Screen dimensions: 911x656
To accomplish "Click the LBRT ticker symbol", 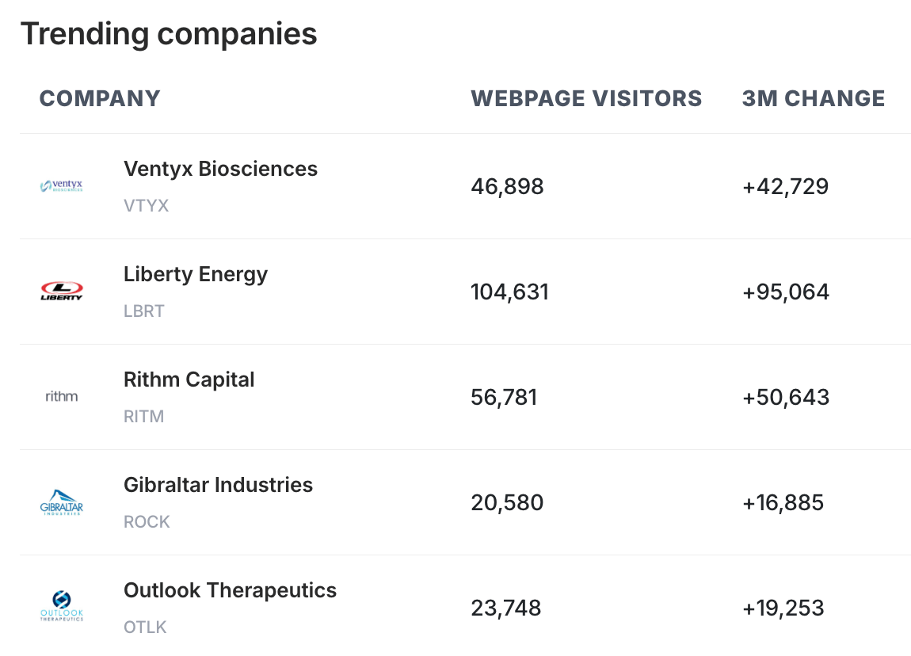I will coord(144,311).
